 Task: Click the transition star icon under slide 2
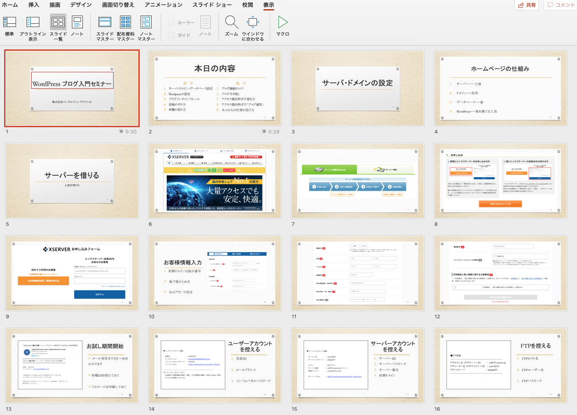pyautogui.click(x=264, y=131)
